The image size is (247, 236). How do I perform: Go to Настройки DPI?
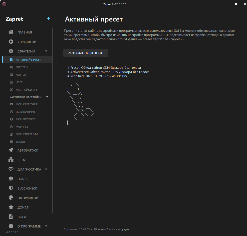click(x=26, y=90)
